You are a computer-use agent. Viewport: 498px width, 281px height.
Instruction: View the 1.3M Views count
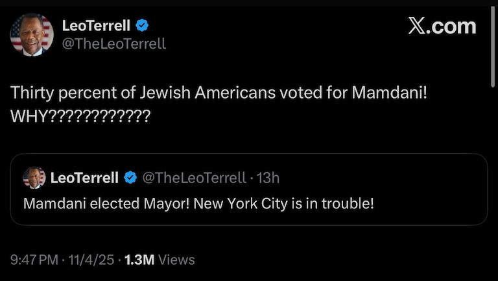(160, 260)
